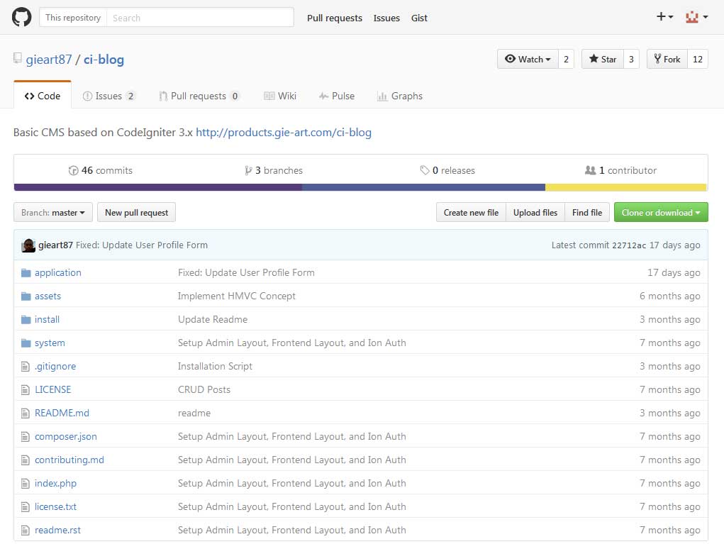Viewport: 724px width, 544px height.
Task: Open the composer.json file name link
Action: coord(65,436)
